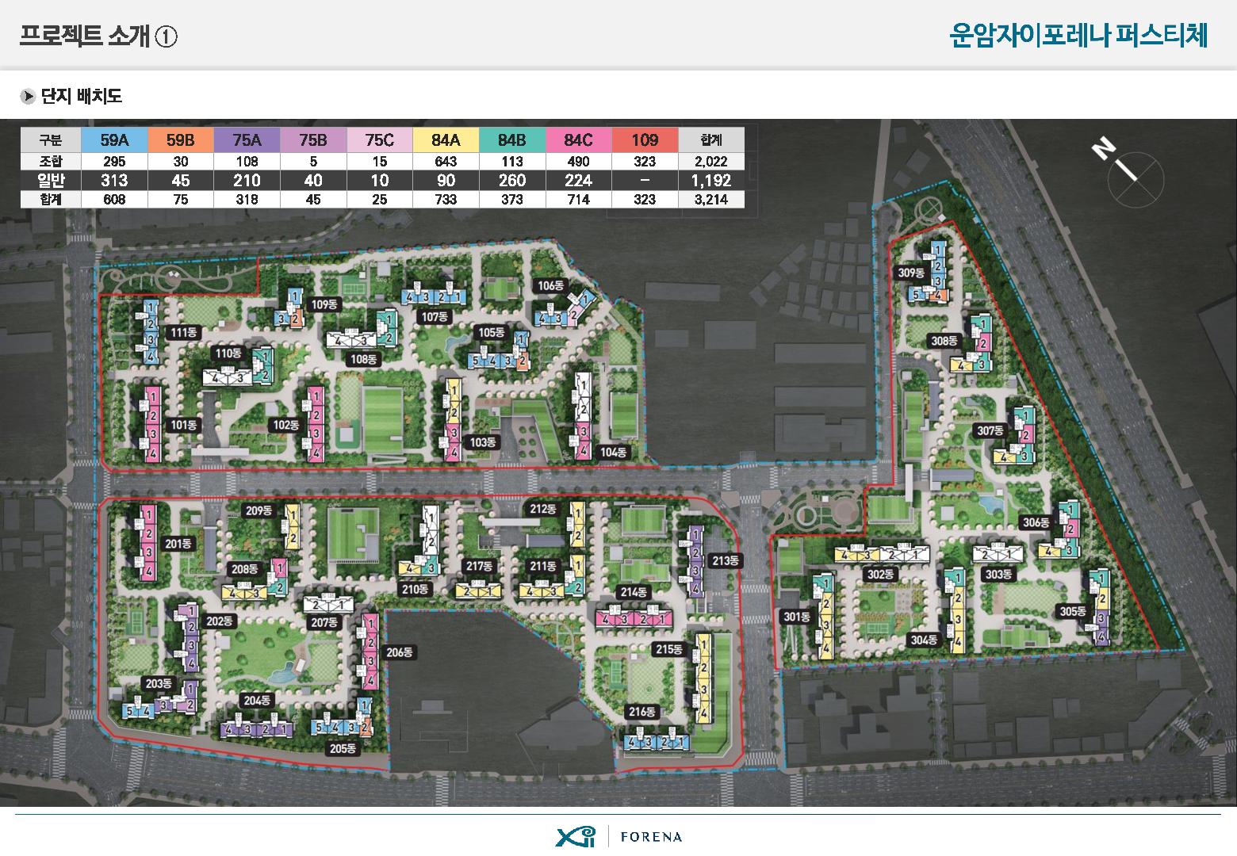Click the 104동 building label
Screen dimensions: 1237x856
[614, 452]
